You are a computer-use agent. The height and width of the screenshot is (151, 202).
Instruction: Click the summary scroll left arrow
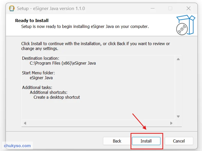25,123
